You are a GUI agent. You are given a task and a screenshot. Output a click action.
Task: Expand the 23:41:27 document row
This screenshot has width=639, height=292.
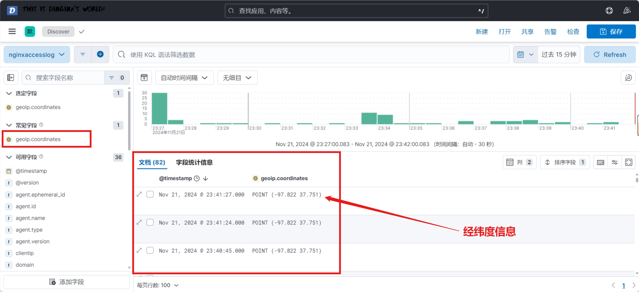tap(139, 194)
